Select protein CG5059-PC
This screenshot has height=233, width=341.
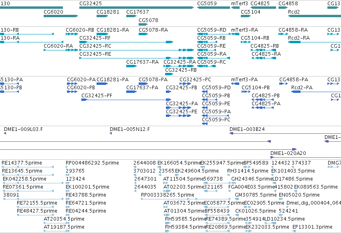[x=216, y=120]
